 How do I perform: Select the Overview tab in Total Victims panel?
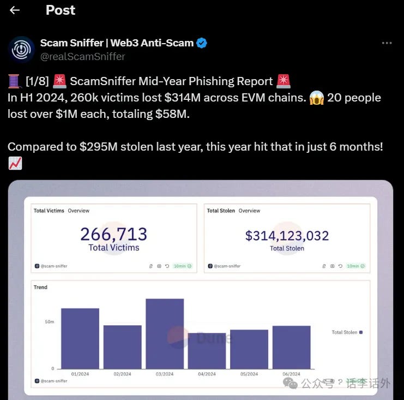click(79, 211)
